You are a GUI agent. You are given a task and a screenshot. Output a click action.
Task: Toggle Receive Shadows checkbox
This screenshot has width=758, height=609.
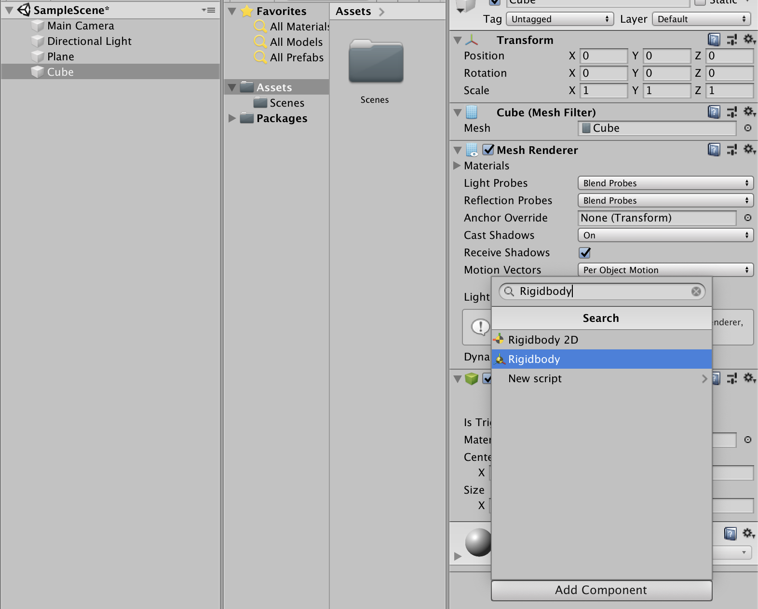[584, 252]
